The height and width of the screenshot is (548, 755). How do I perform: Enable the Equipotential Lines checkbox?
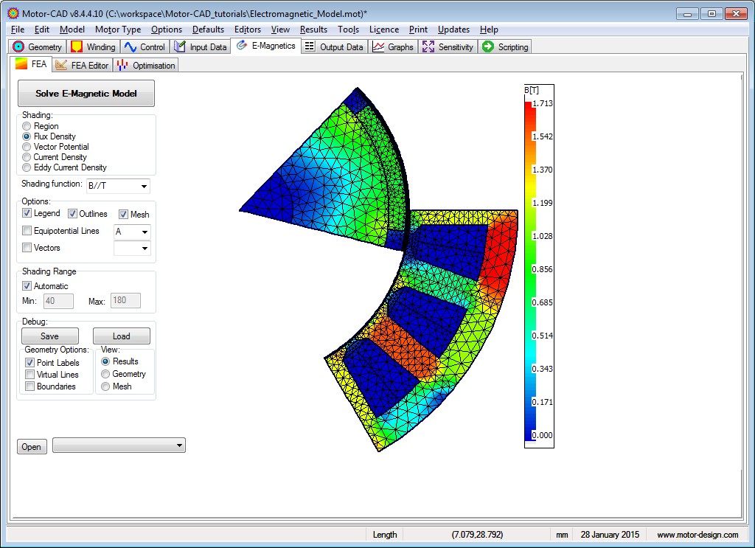pyautogui.click(x=27, y=231)
